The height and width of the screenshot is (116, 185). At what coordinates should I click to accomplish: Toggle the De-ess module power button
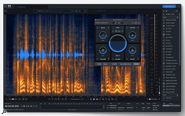click(98, 28)
